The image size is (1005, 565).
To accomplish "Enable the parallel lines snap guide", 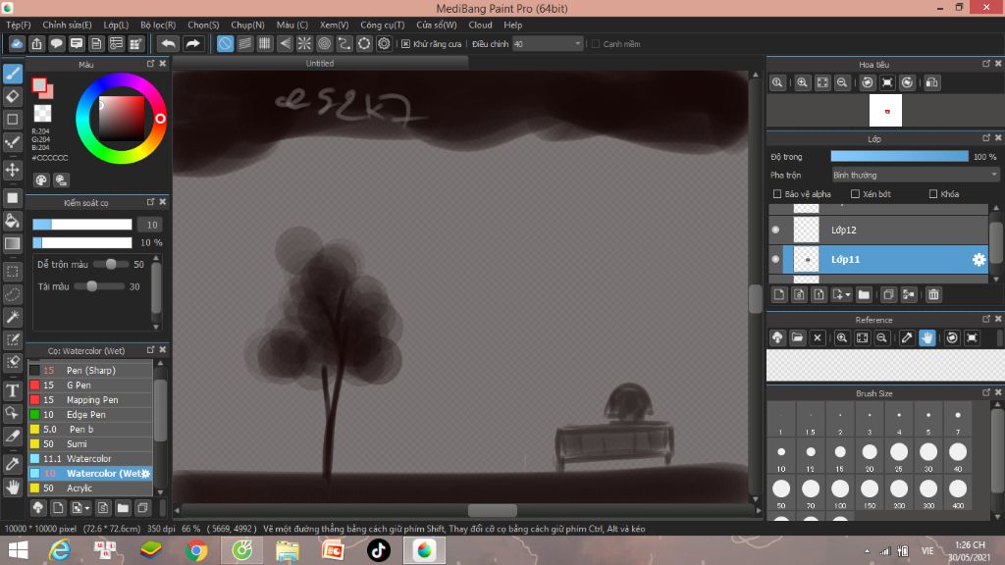I will click(x=244, y=43).
